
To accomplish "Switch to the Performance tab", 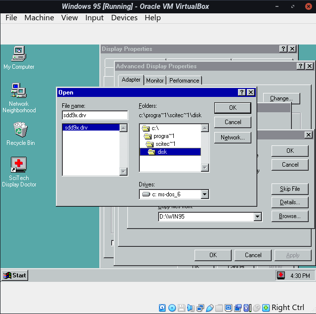I will (x=184, y=80).
